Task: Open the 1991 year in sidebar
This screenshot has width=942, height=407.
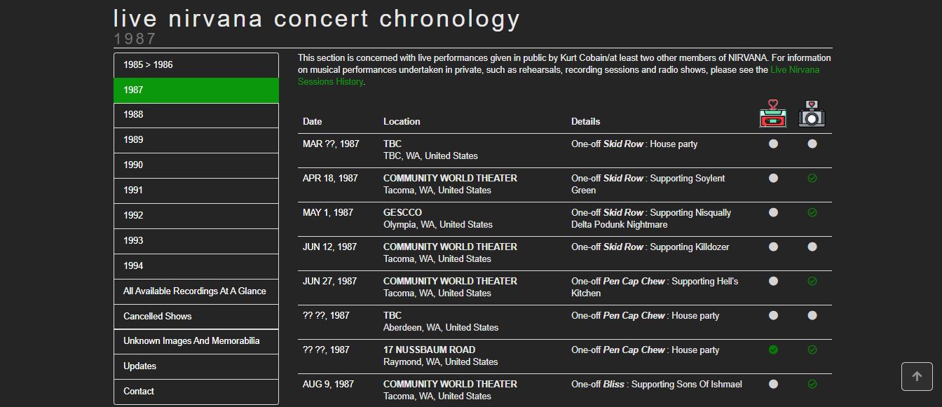Action: pyautogui.click(x=196, y=191)
